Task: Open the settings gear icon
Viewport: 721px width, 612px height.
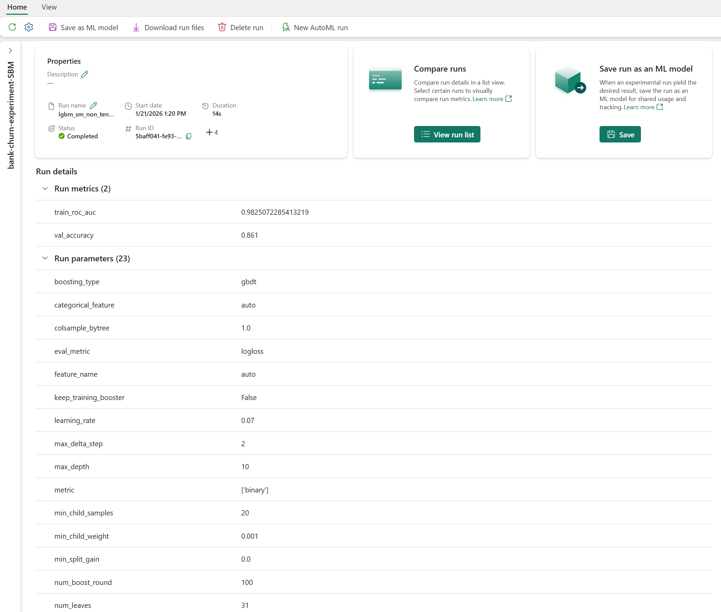Action: pyautogui.click(x=28, y=27)
